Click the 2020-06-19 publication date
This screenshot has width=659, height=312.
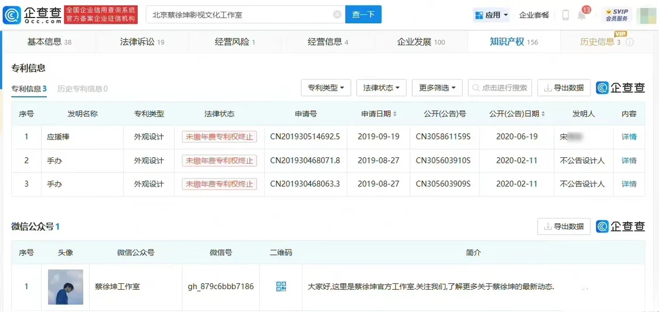click(x=517, y=137)
